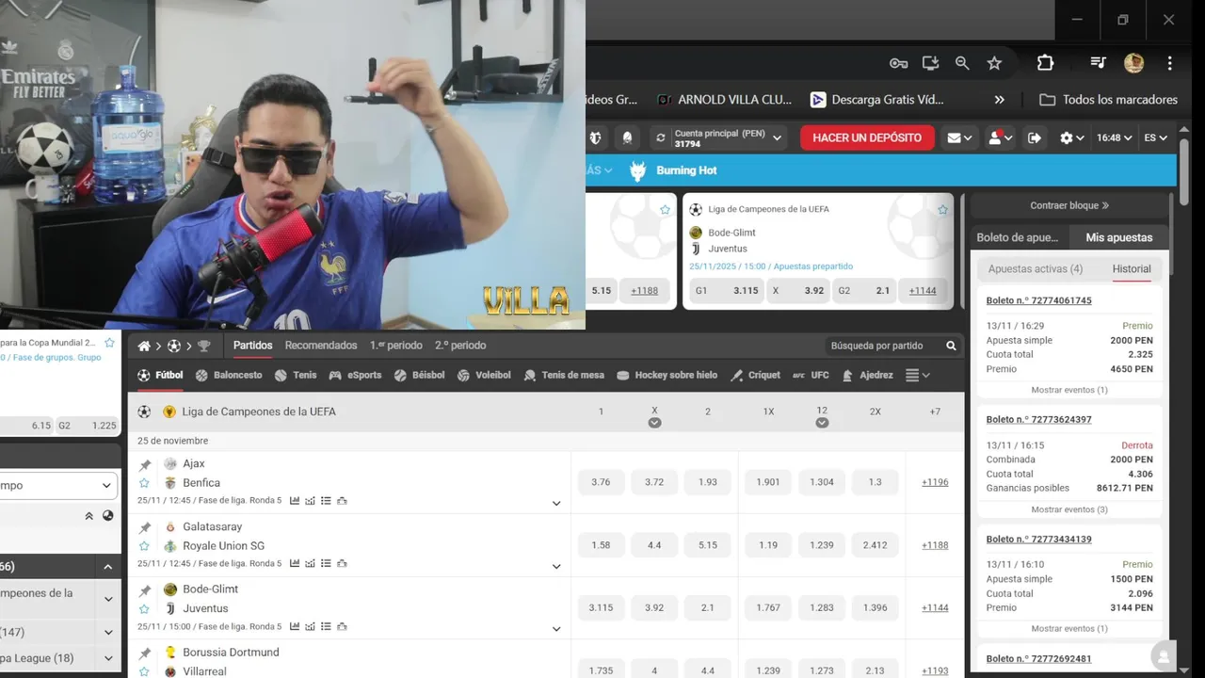Open the user profile dropdown
Screen dimensions: 1205x678
point(1000,137)
